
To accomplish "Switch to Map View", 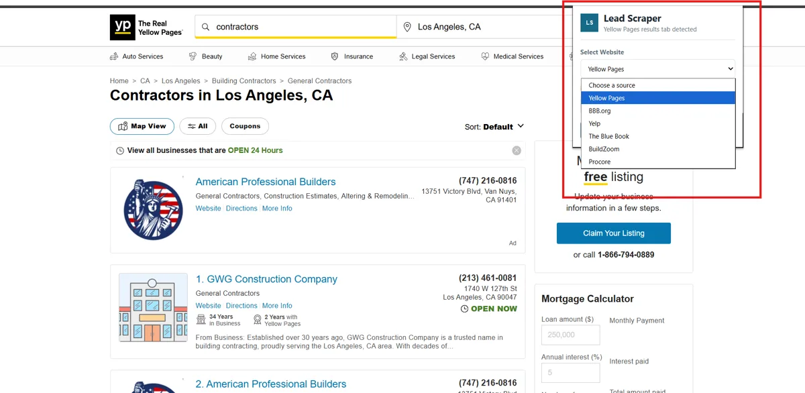I will 142,126.
